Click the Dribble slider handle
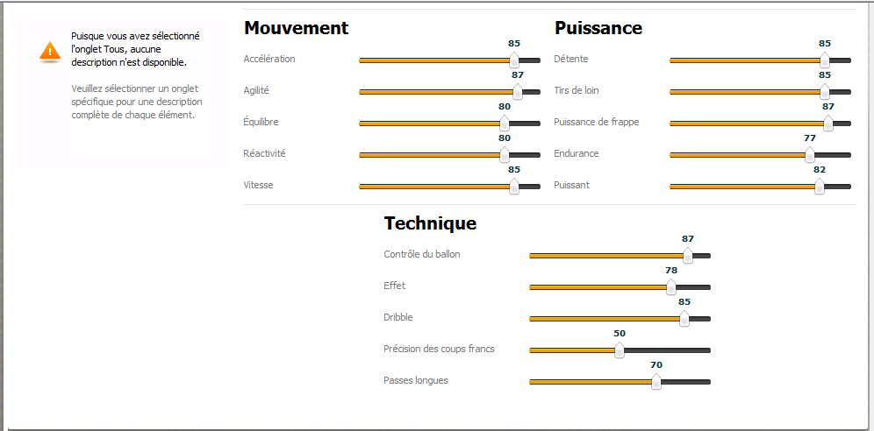The image size is (874, 431). (684, 319)
